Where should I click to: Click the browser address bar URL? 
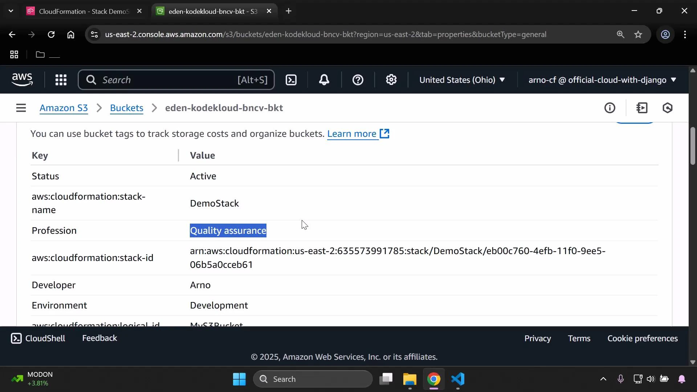(326, 34)
